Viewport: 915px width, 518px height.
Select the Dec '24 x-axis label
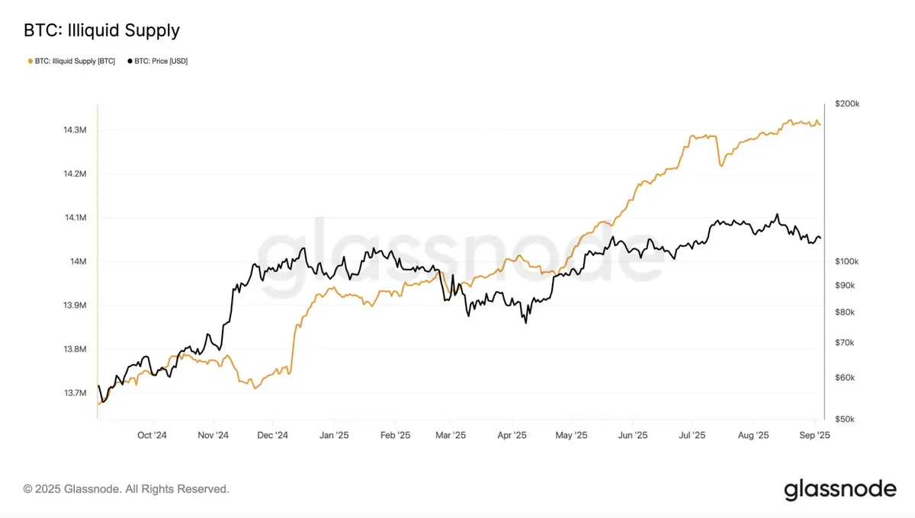[x=272, y=436]
